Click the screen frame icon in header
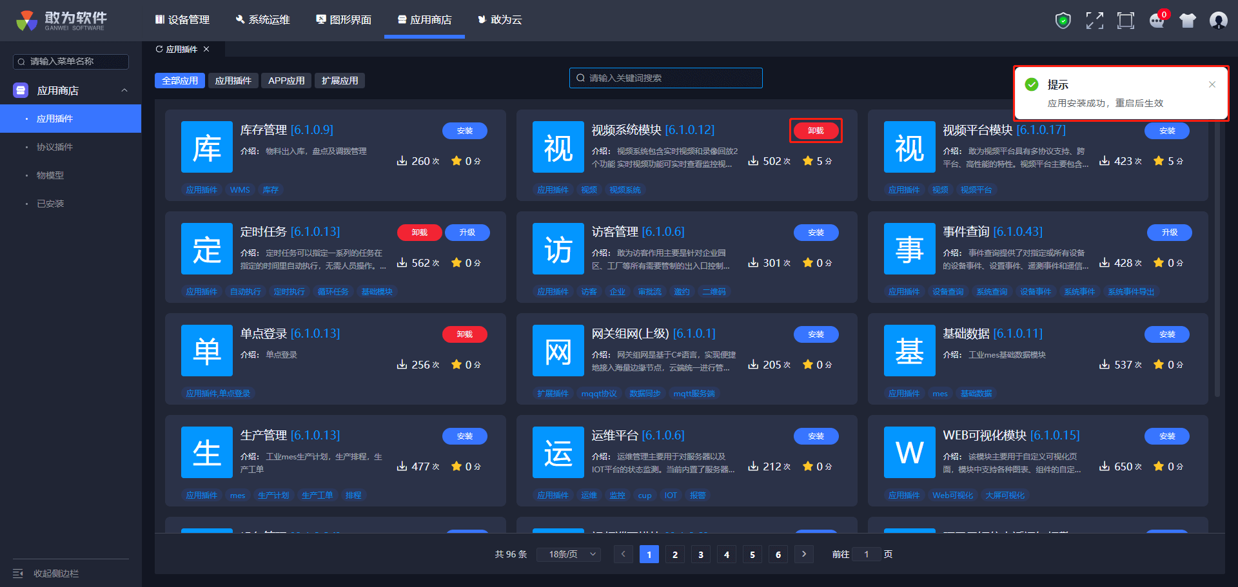1238x587 pixels. [1125, 21]
